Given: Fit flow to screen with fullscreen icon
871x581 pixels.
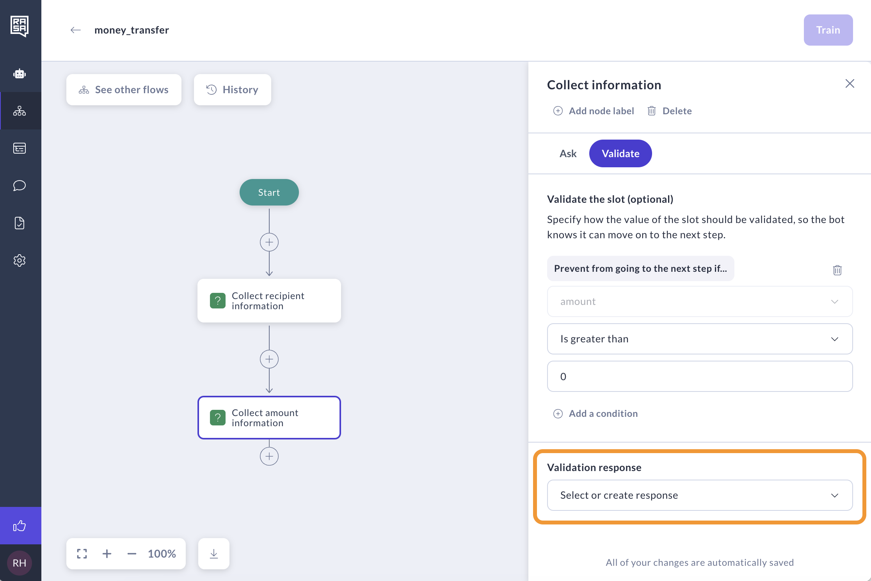Looking at the screenshot, I should 82,554.
